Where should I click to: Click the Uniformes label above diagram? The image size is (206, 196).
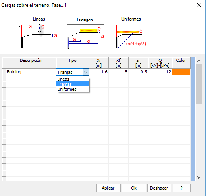pyautogui.click(x=131, y=19)
